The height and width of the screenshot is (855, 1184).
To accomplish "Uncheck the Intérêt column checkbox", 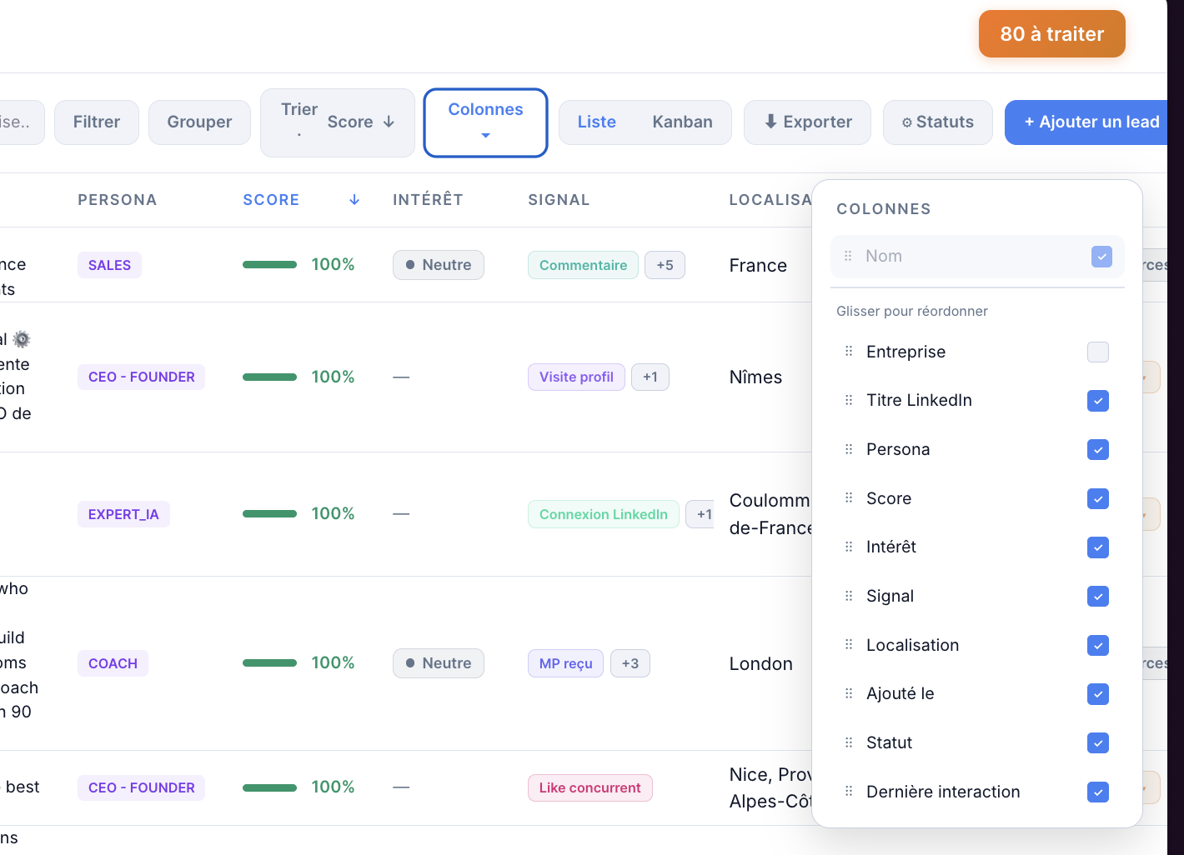I will 1098,547.
